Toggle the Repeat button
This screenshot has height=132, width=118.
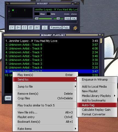[x=66, y=27]
